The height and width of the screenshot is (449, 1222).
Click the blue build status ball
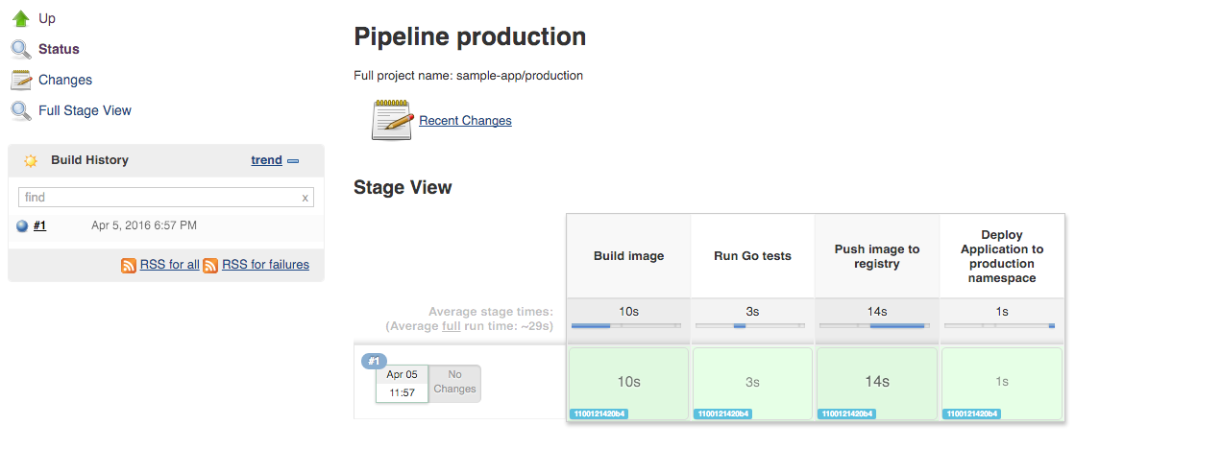coord(23,226)
